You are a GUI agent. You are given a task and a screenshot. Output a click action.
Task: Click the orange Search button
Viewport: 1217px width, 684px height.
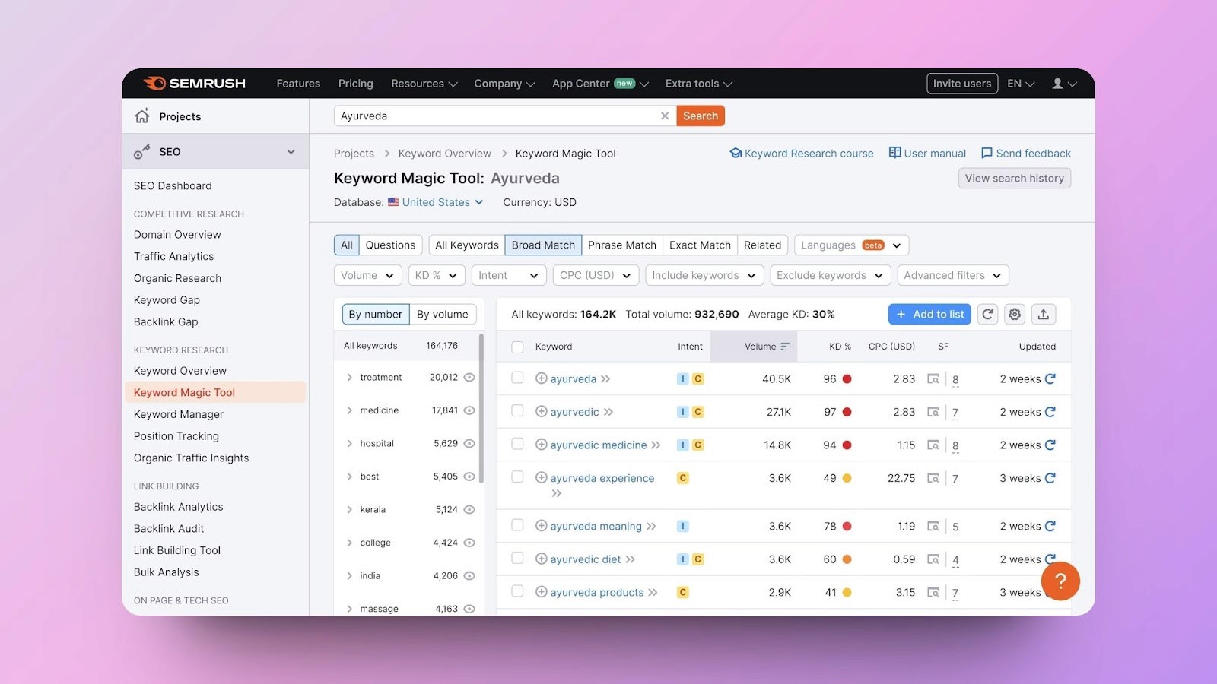point(701,116)
